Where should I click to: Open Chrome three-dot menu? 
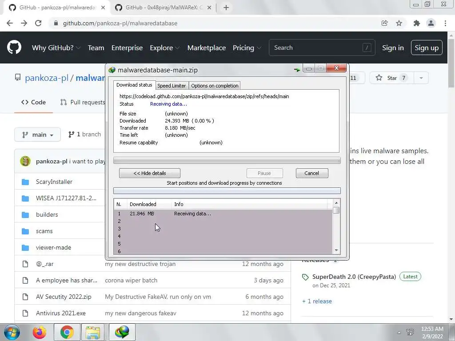[x=445, y=23]
